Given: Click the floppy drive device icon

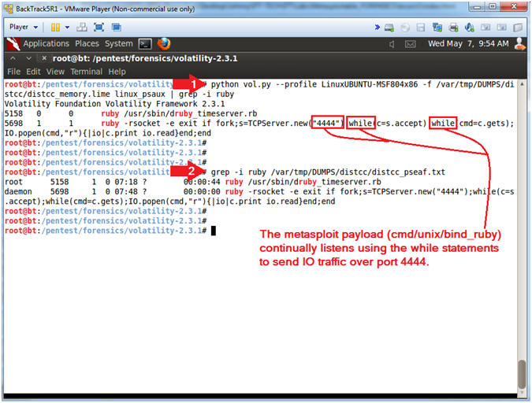Looking at the screenshot, I should [x=421, y=28].
